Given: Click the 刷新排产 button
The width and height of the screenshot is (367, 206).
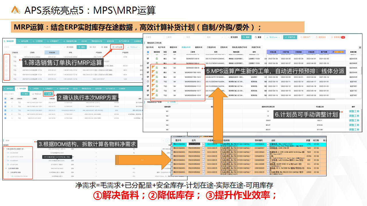Looking at the screenshot, I should tap(306, 37).
